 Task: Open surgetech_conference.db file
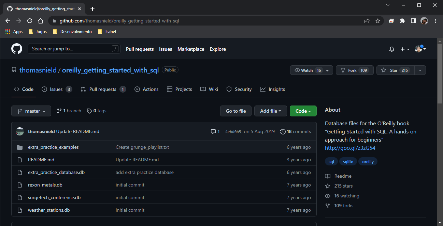pos(54,197)
